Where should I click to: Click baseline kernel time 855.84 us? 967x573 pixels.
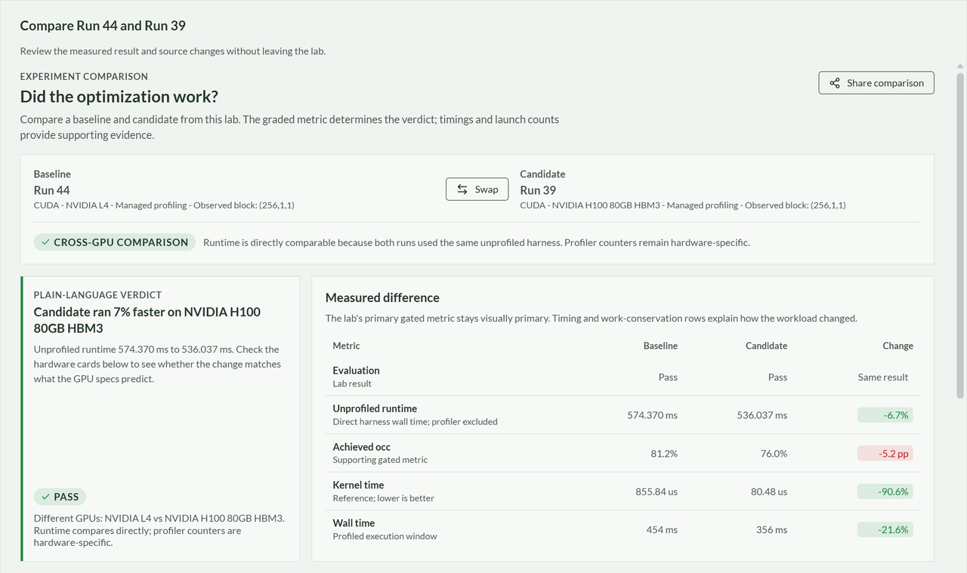657,491
